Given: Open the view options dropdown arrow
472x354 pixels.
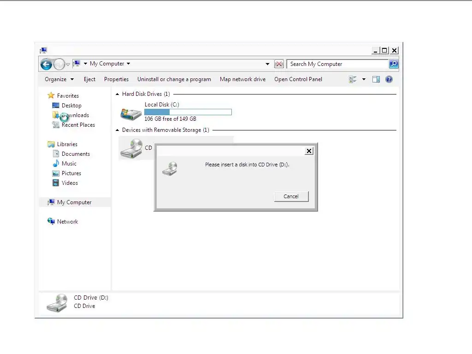Looking at the screenshot, I should (364, 79).
